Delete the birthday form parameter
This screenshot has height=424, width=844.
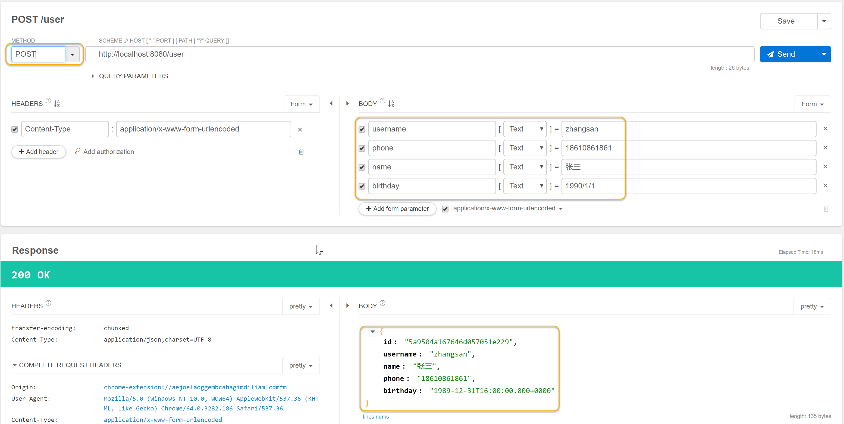coord(825,186)
